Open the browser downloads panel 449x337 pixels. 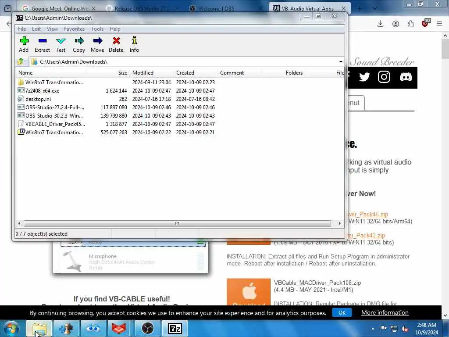click(380, 24)
